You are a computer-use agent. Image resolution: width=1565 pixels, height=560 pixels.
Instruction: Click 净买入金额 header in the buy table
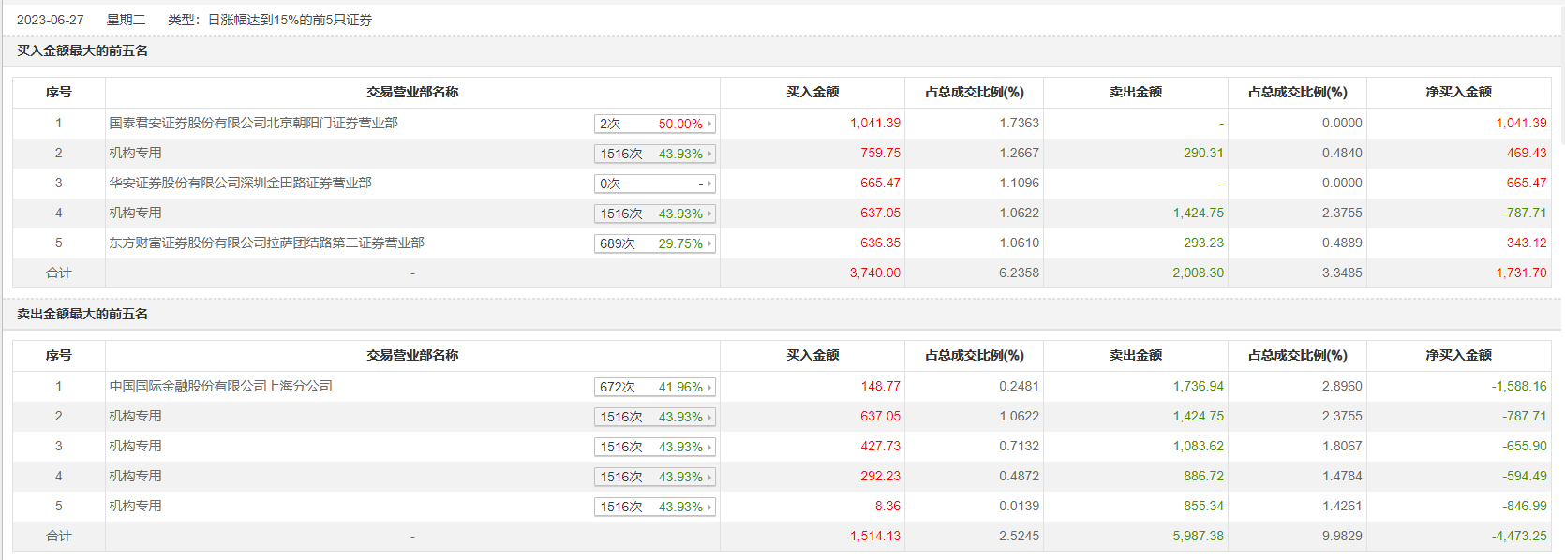[x=1458, y=92]
